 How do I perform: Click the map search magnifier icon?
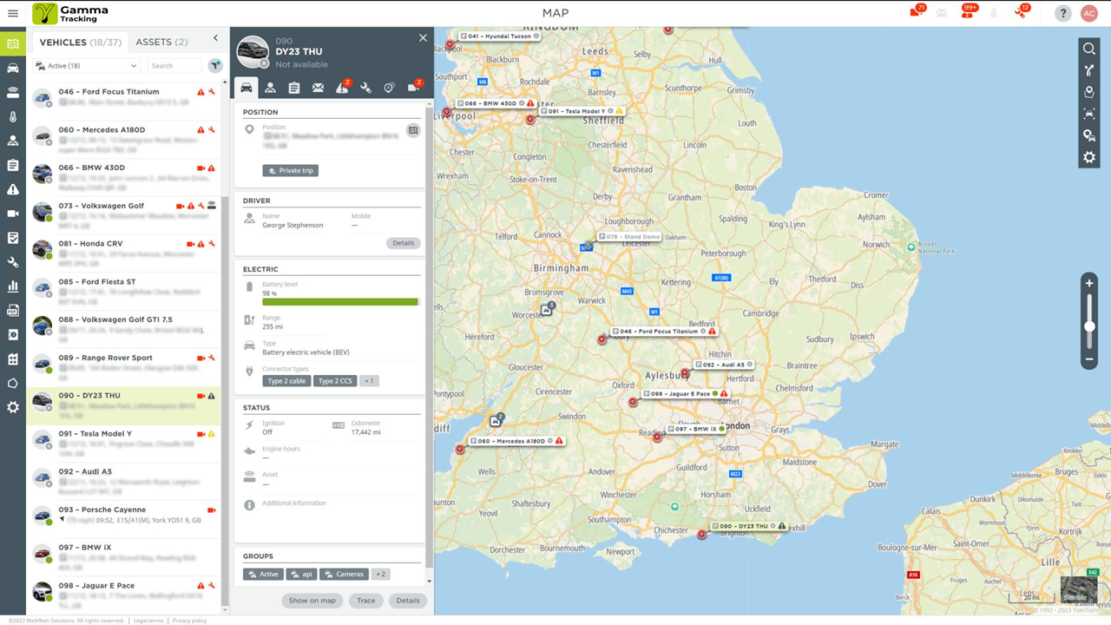(x=1088, y=49)
